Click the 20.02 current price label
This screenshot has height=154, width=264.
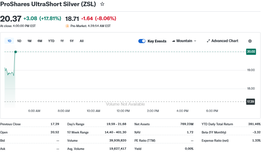pos(251,52)
